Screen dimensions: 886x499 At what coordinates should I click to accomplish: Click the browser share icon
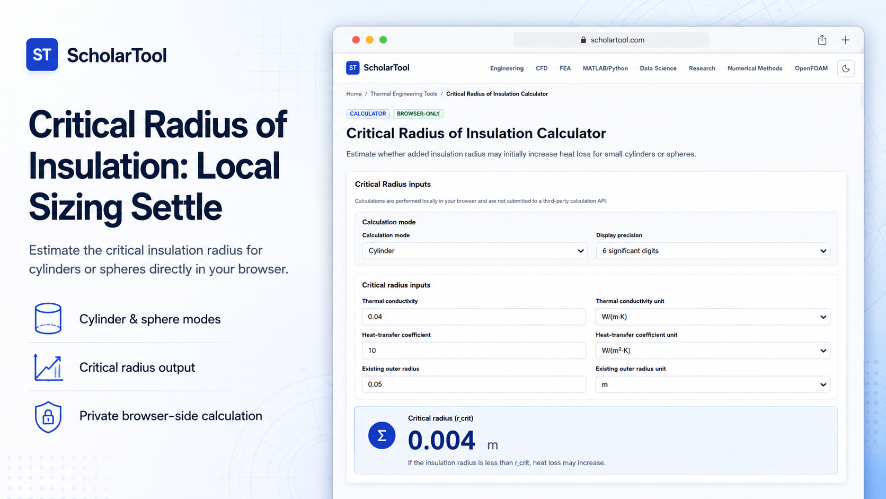pos(822,40)
